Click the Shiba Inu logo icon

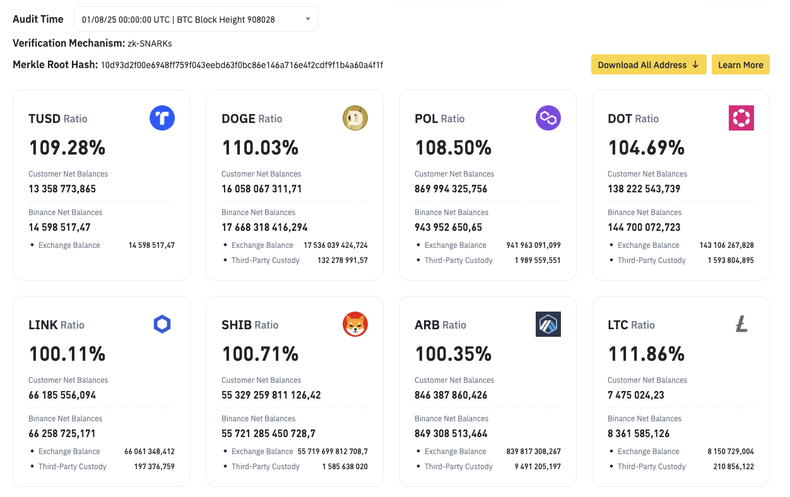(x=355, y=324)
